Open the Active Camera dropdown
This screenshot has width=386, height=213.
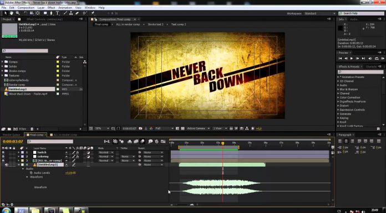[x=198, y=128]
